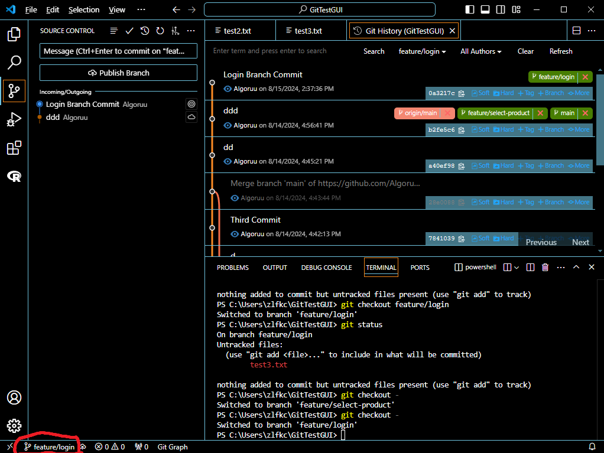Copy commit hash a40ef98 to clipboard
Image resolution: width=604 pixels, height=453 pixels.
462,166
